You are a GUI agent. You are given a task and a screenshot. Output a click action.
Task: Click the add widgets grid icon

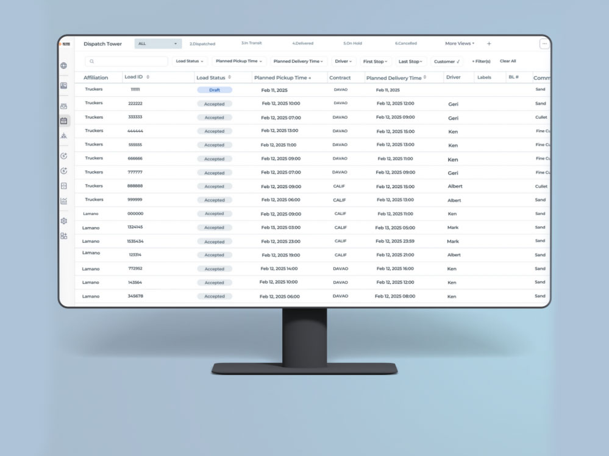(63, 236)
